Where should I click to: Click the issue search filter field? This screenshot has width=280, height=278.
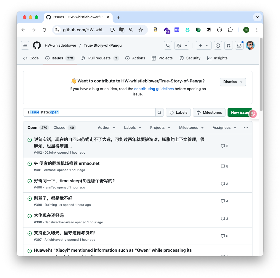(89, 112)
